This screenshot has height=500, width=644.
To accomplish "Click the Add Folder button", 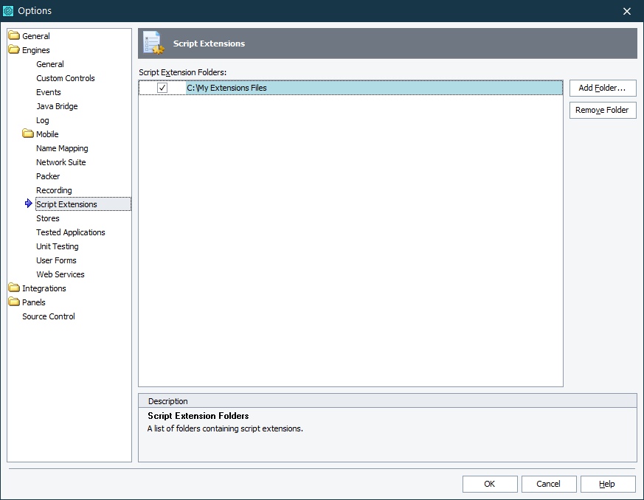I will coord(603,88).
